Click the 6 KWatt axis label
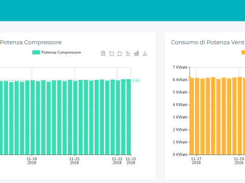The image size is (245, 183). (x=180, y=80)
